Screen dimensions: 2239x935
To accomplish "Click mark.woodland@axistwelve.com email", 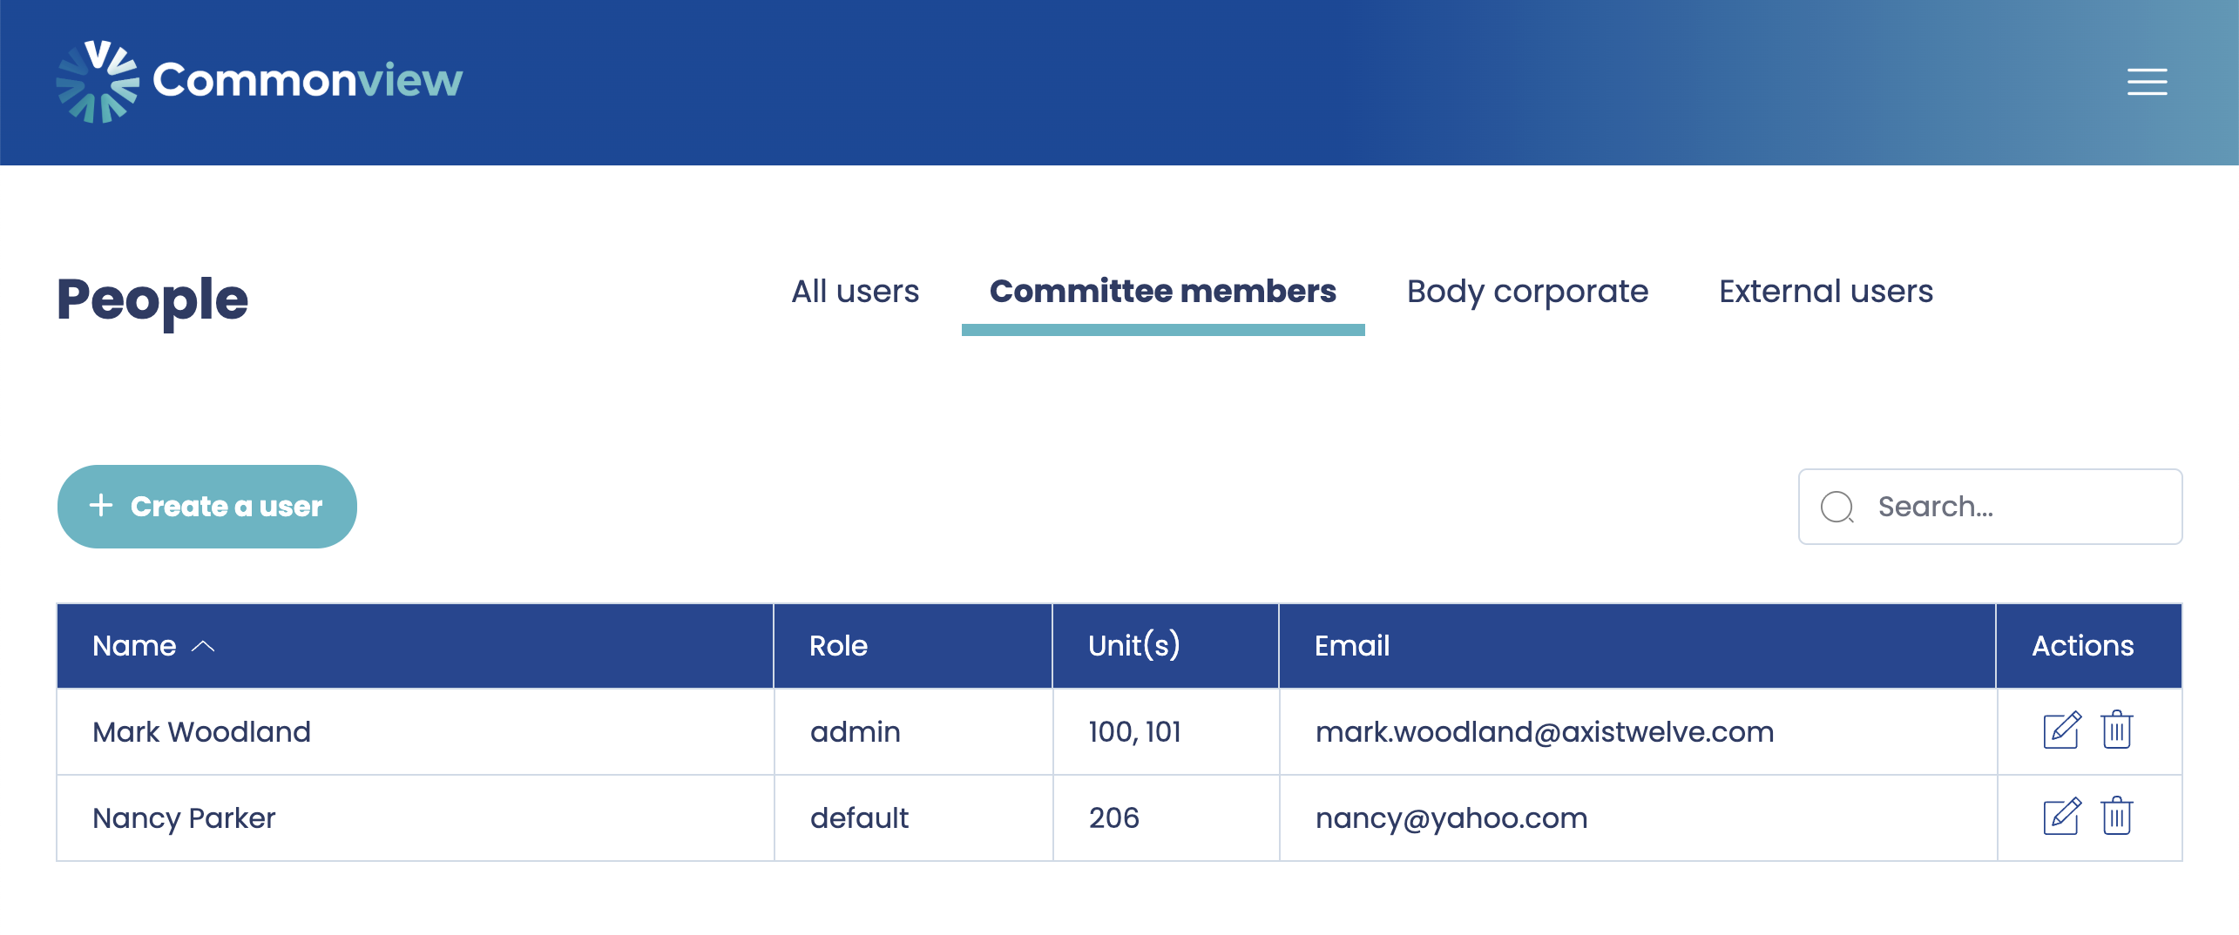I will point(1544,732).
